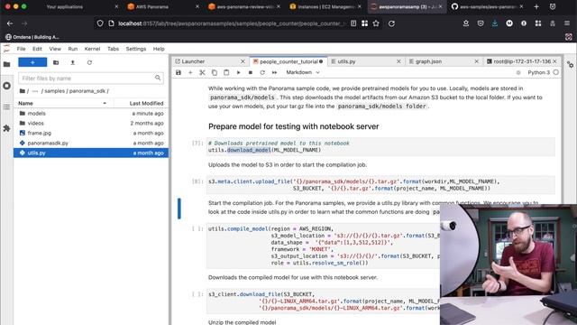Open the File menu
Image resolution: width=577 pixels, height=325 pixels.
21,49
